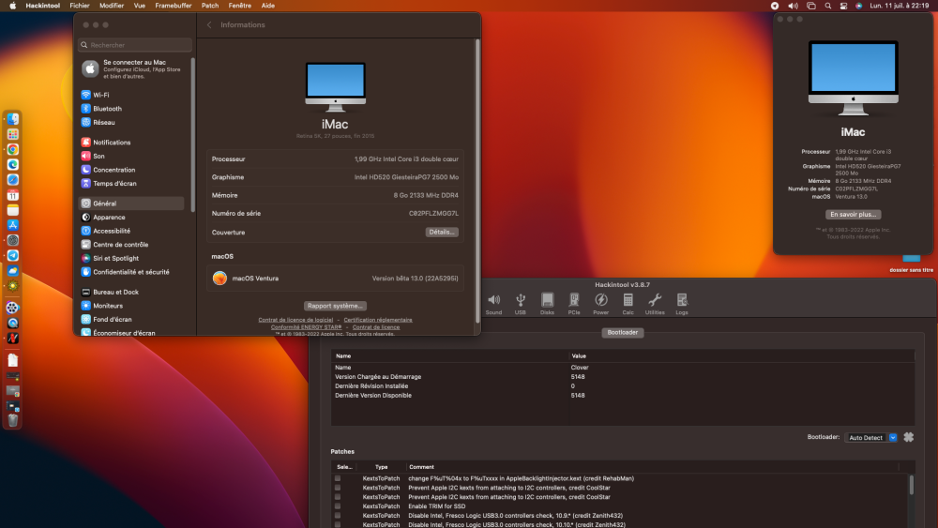Open Confidentialité et sécurité in the sidebar
This screenshot has width=938, height=528.
131,272
